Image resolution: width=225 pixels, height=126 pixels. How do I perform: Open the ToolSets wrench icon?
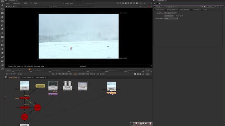(2, 57)
